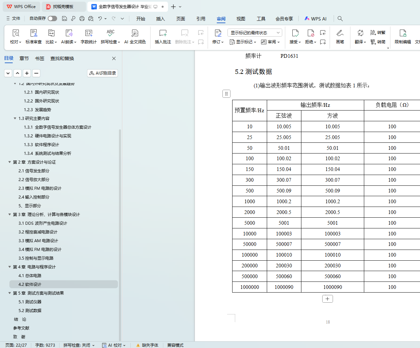Click the 校对 proofreading icon
Image resolution: width=420 pixels, height=348 pixels.
tap(15, 33)
